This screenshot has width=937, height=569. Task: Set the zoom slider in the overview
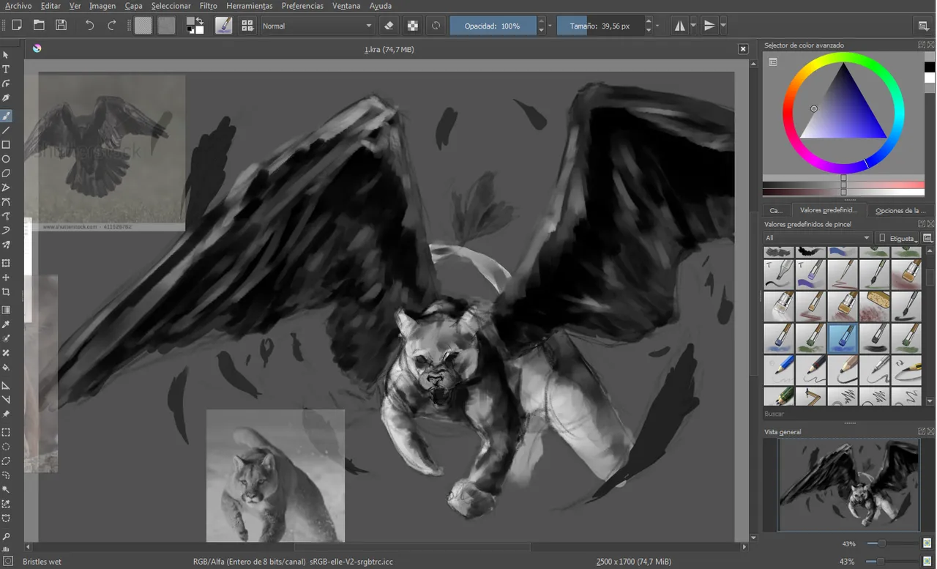coord(892,543)
